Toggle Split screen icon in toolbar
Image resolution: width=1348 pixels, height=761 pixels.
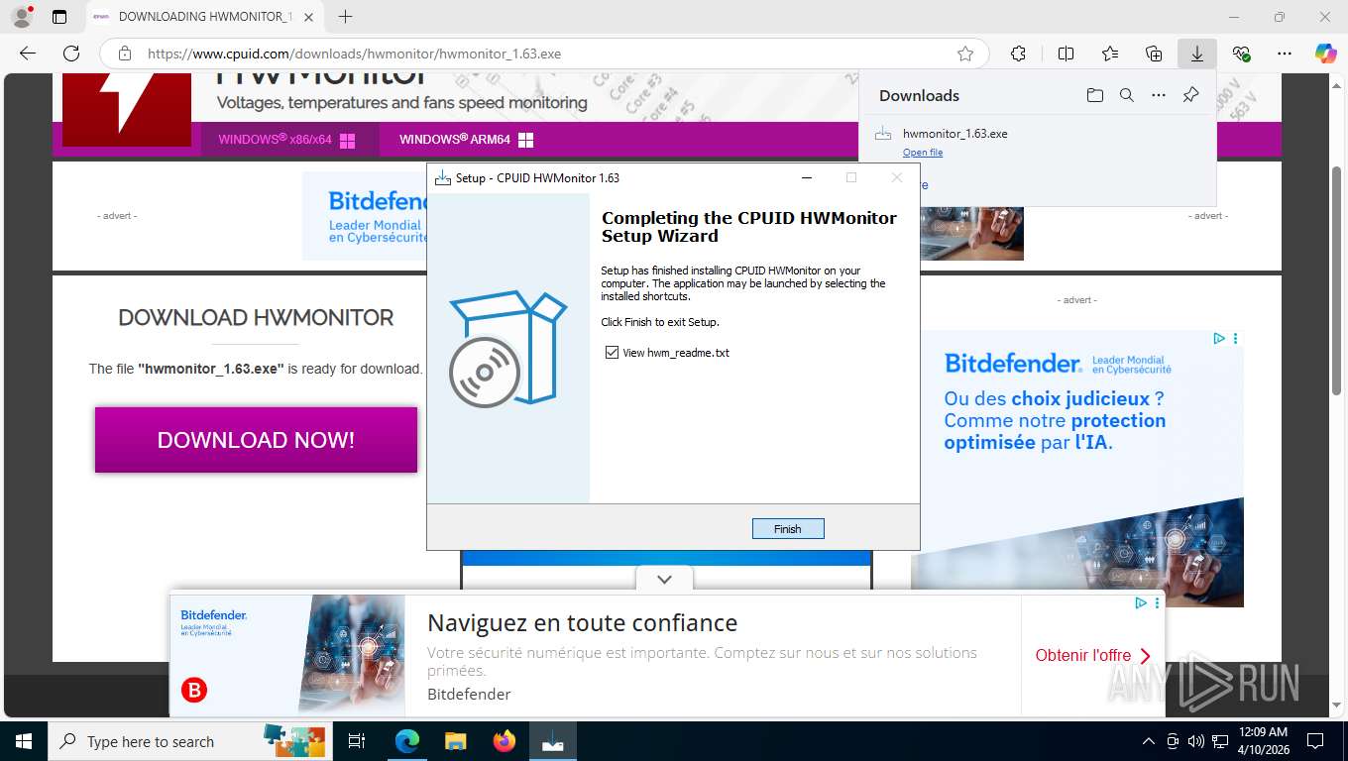tap(1066, 54)
